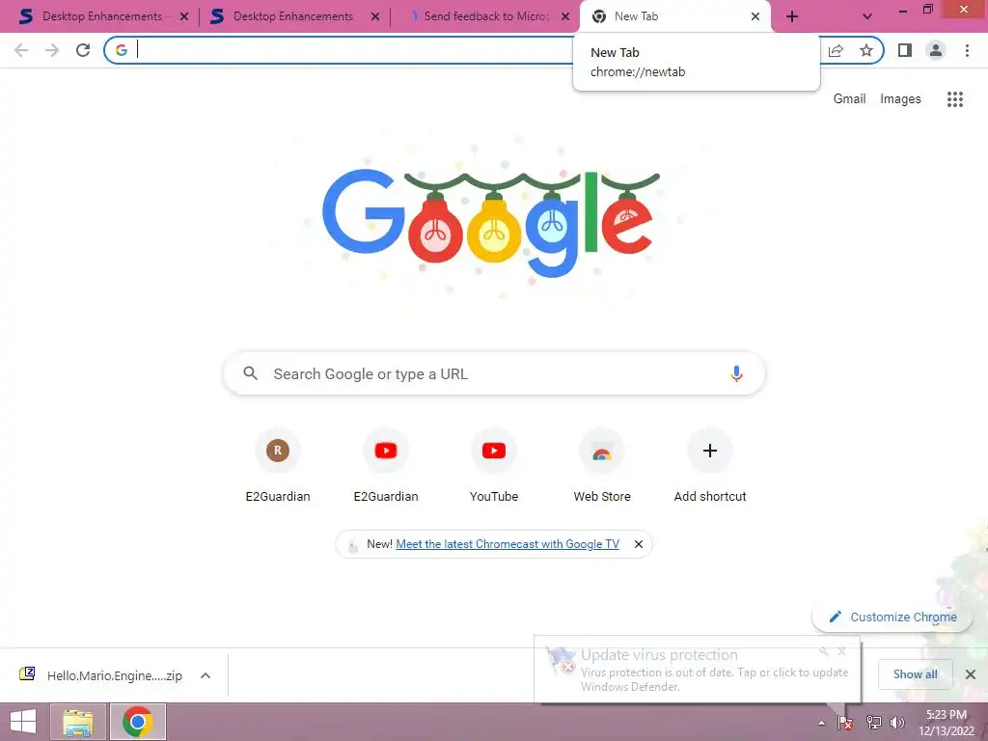Open a new tab with plus button
Viewport: 988px width, 741px height.
click(x=792, y=17)
